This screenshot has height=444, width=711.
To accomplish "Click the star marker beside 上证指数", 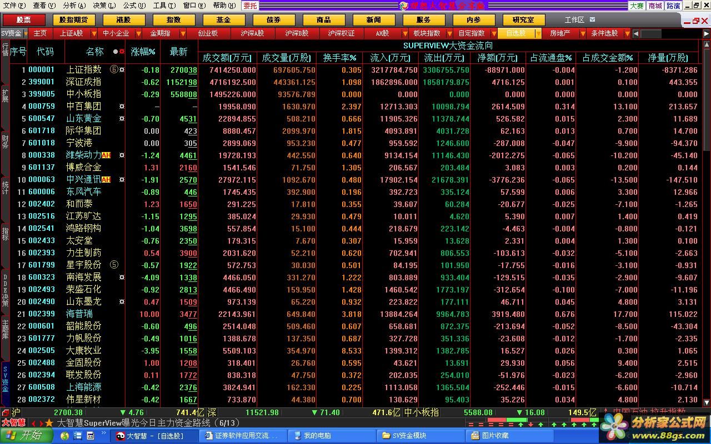I will [x=122, y=70].
